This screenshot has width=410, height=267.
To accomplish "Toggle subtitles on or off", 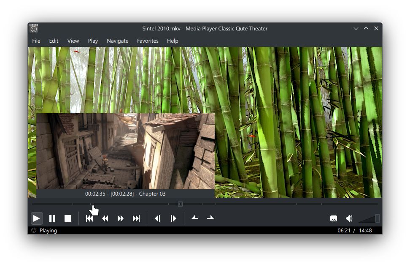I will [333, 218].
